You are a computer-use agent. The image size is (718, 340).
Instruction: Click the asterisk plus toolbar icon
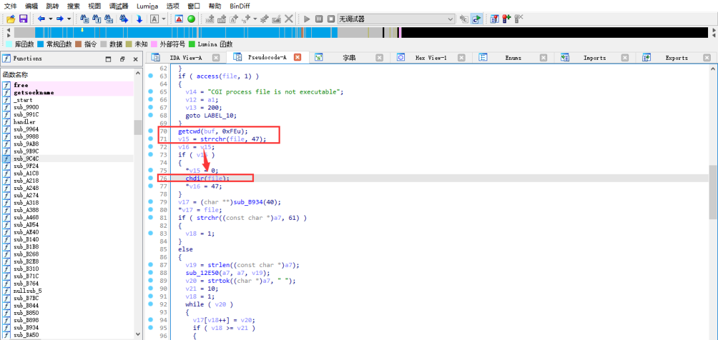tap(264, 19)
